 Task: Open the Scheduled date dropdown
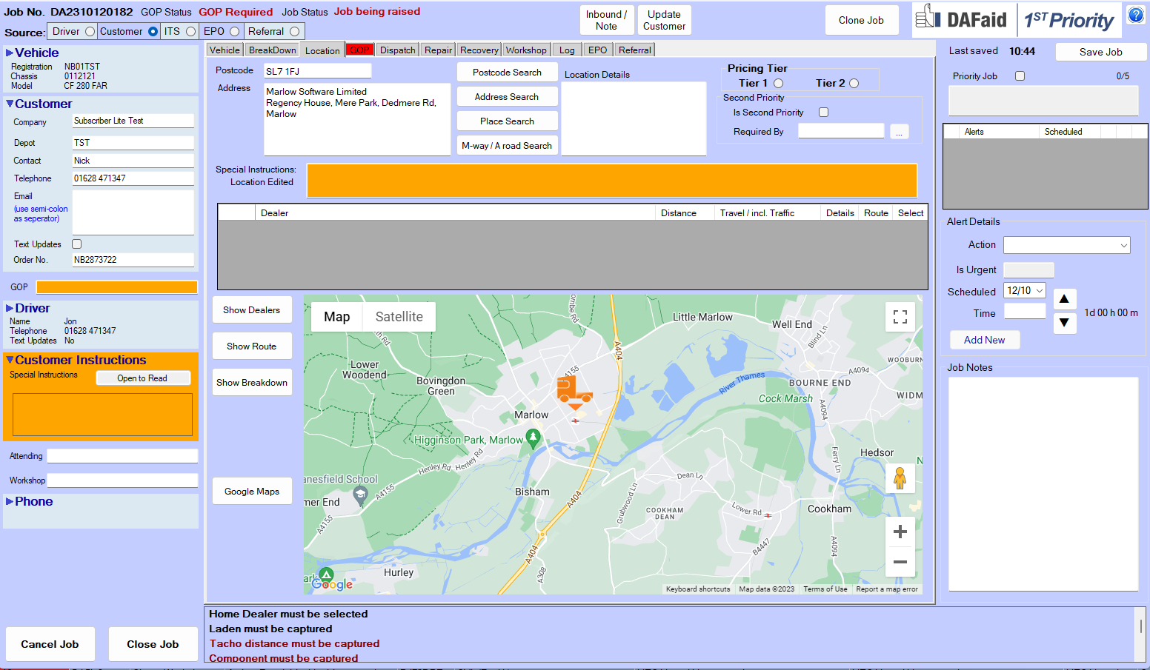click(1039, 291)
